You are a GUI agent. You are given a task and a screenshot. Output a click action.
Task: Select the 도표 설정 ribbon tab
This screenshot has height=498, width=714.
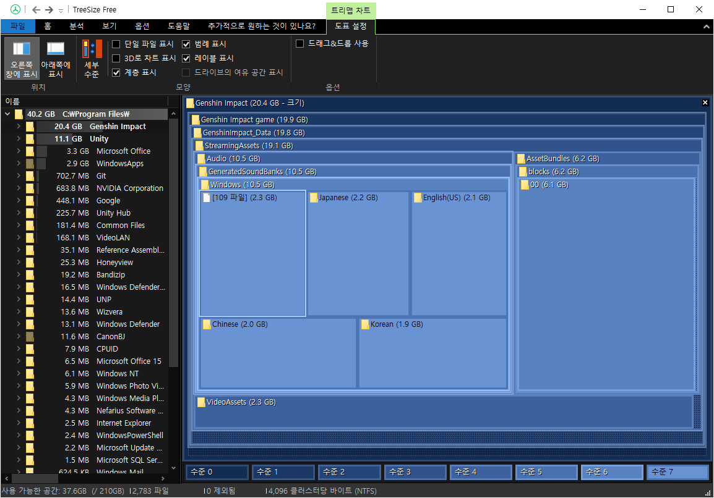point(351,27)
